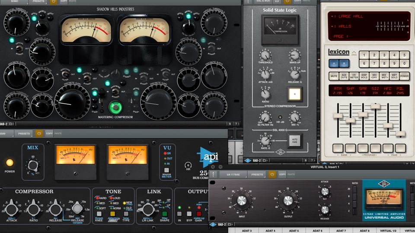Open PRESETS dropdown in the 1176AE window

tap(257, 175)
